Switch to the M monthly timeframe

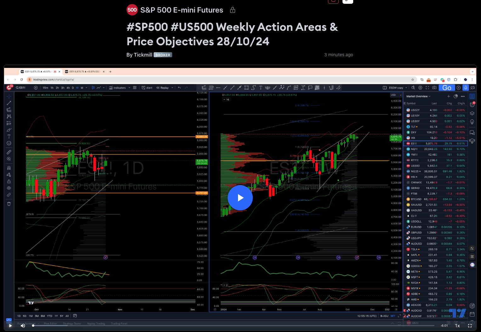pyautogui.click(x=82, y=88)
